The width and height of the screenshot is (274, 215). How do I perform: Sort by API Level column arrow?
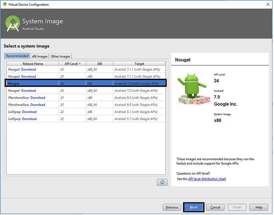pyautogui.click(x=80, y=64)
